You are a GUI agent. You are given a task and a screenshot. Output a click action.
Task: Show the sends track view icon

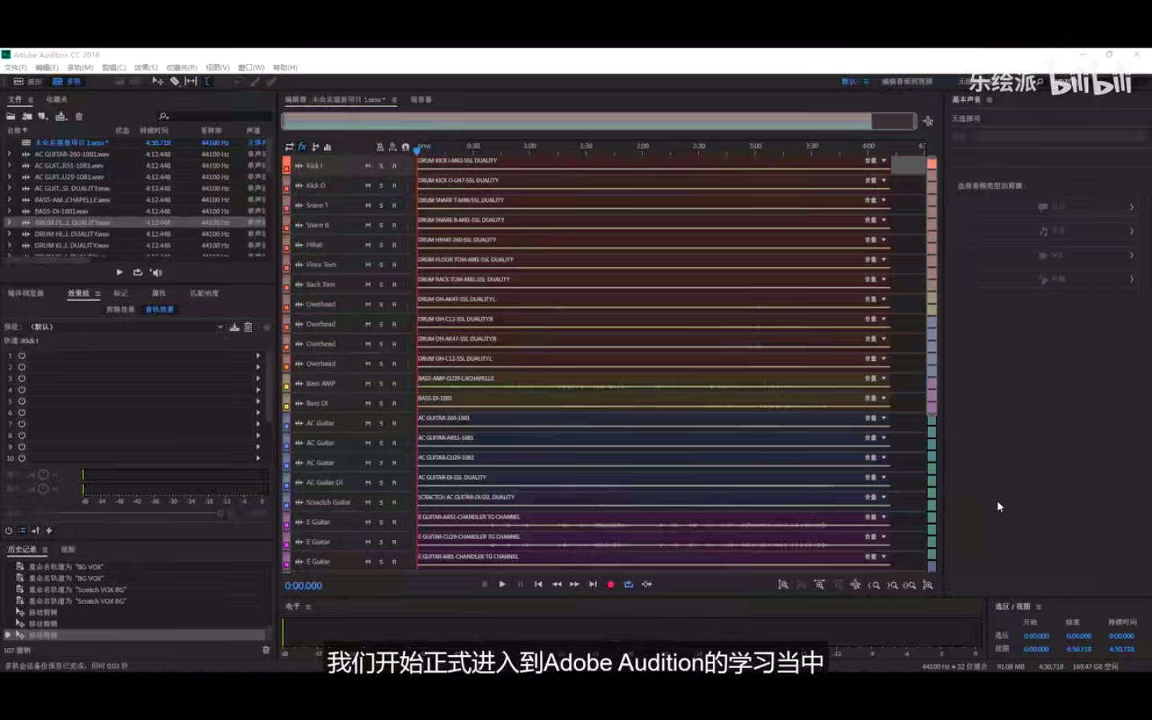315,147
